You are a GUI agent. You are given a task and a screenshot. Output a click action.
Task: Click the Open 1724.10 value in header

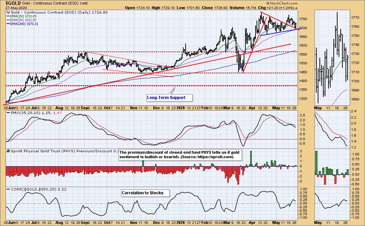coord(137,8)
